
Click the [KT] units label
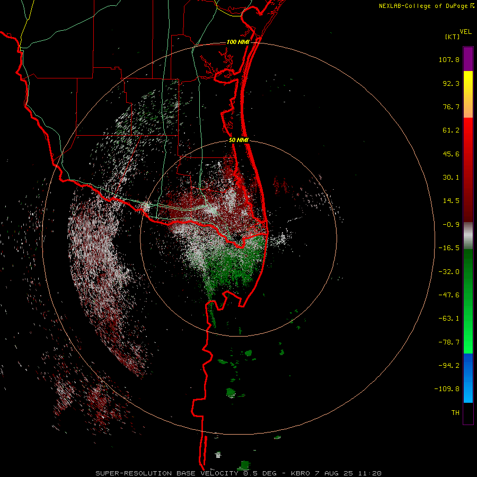coord(452,37)
